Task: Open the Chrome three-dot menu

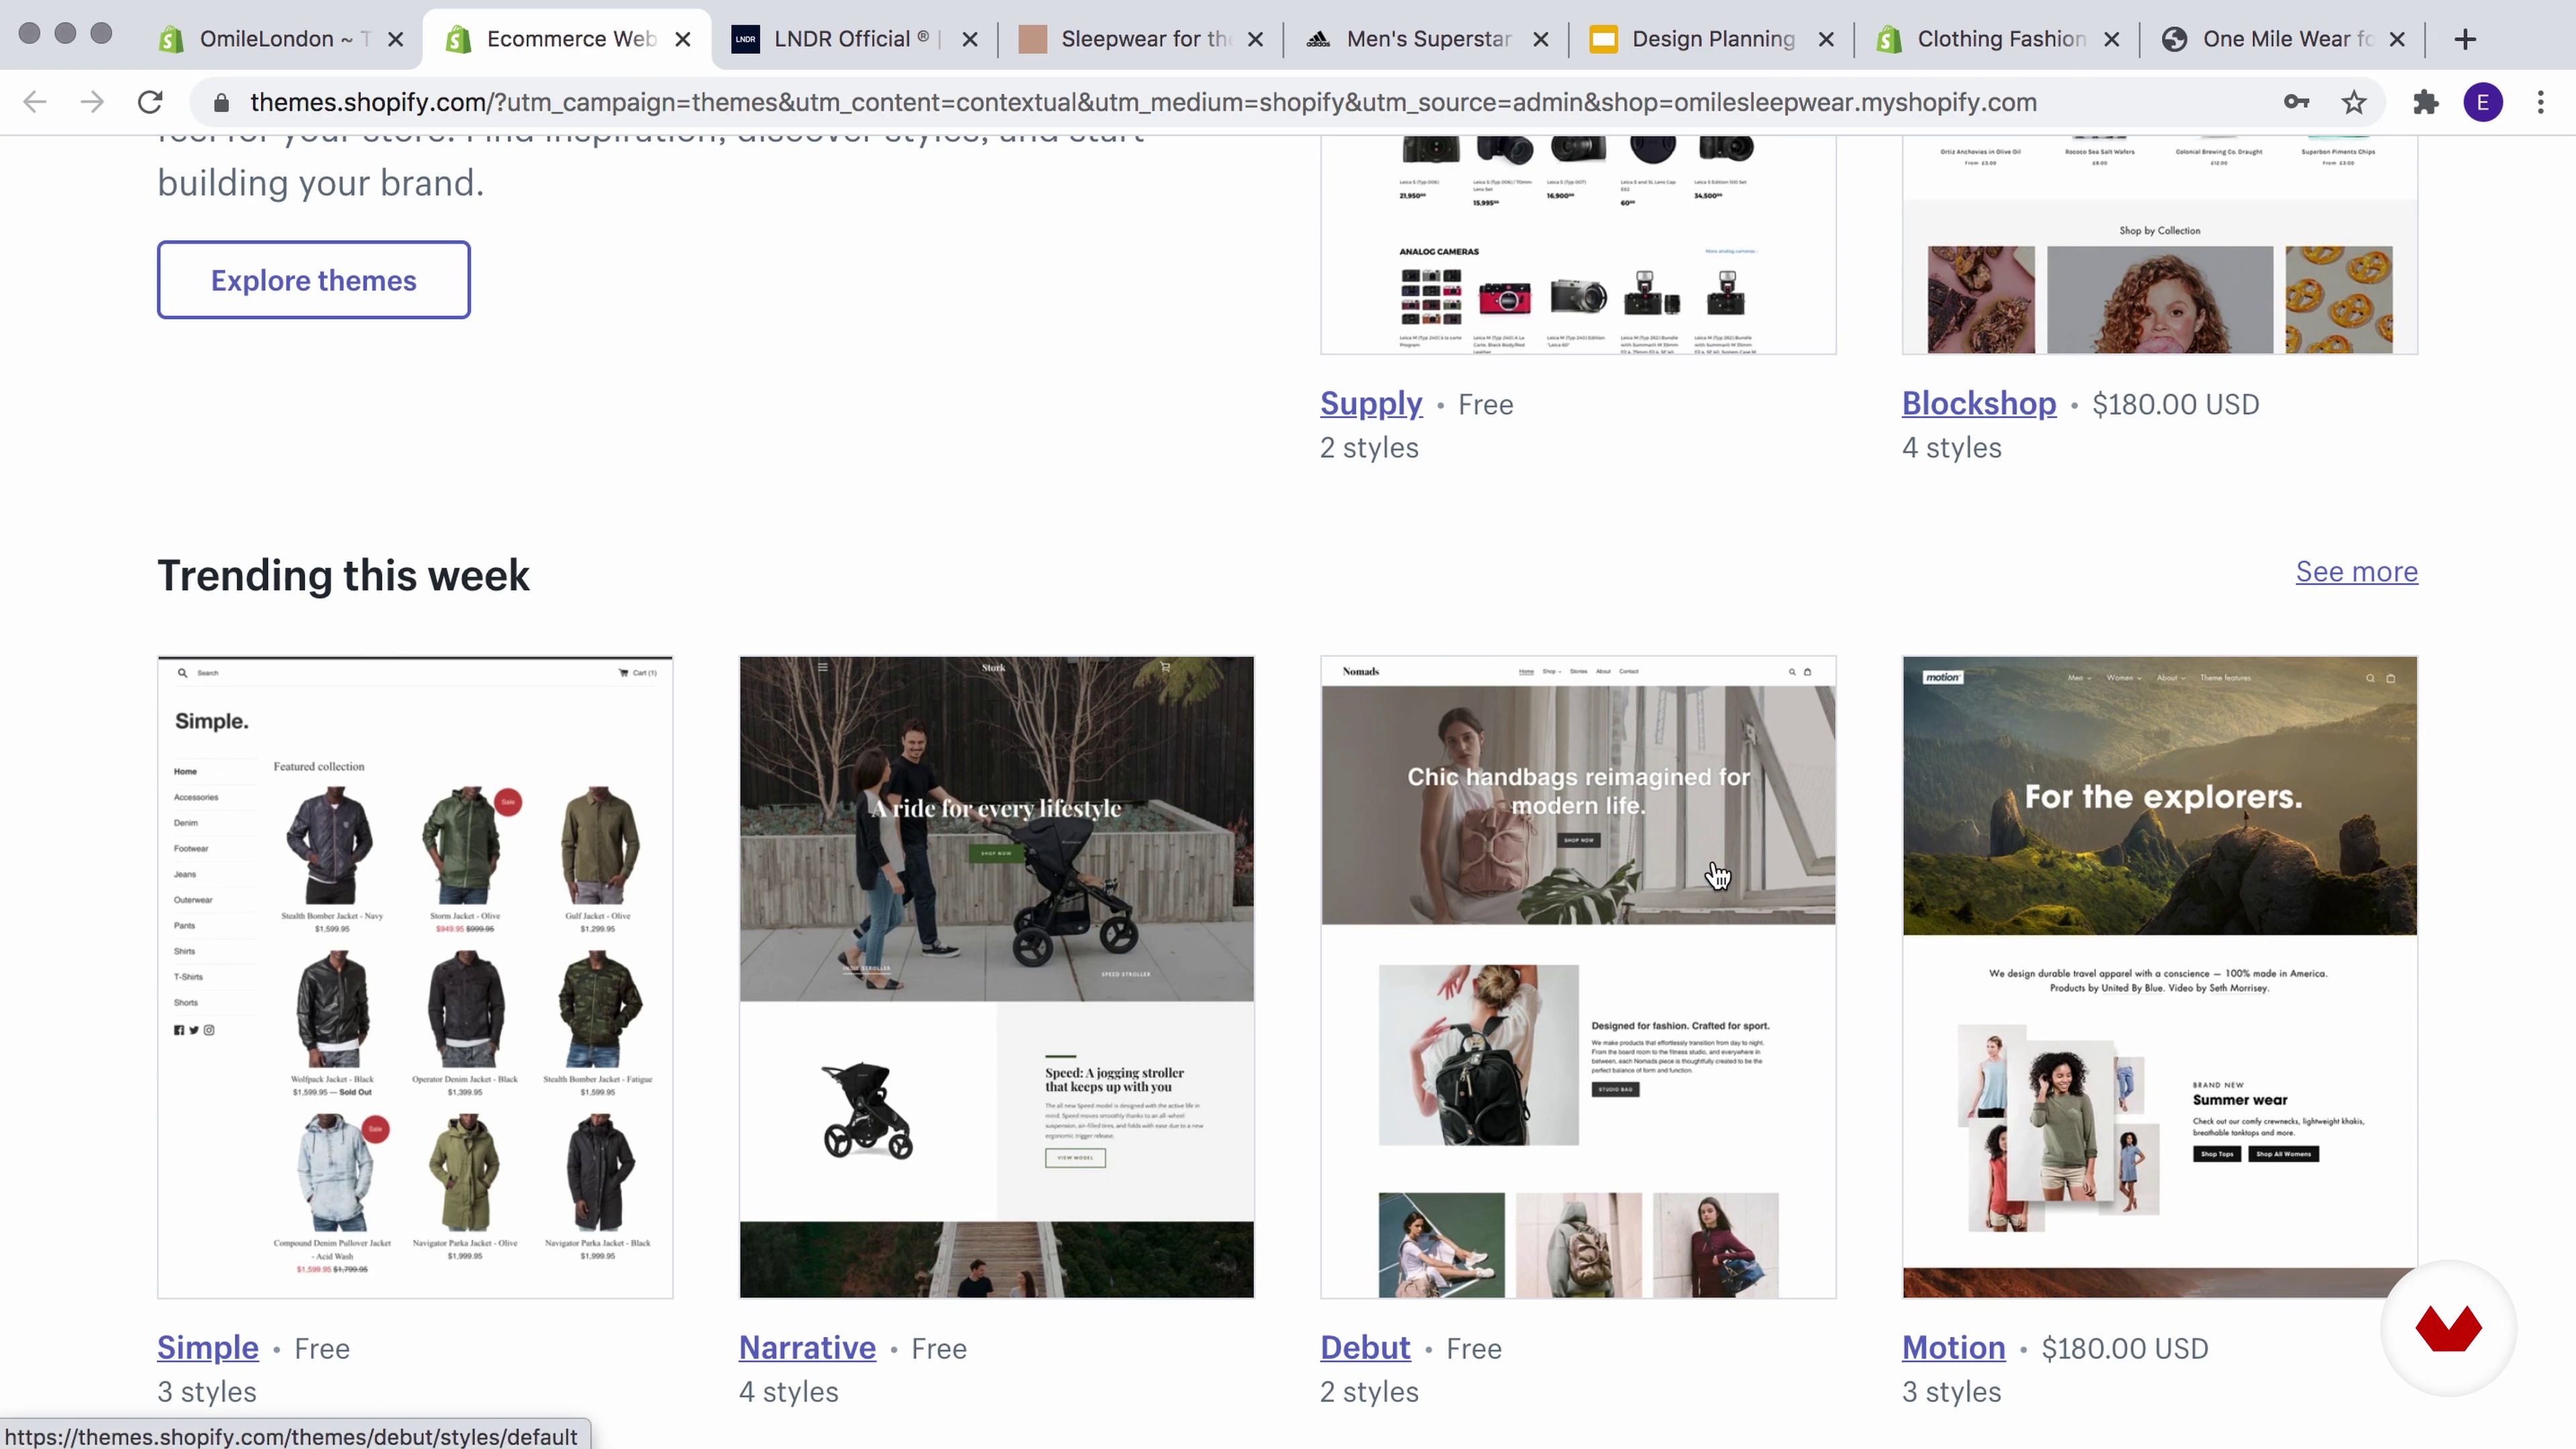Action: (x=2540, y=102)
